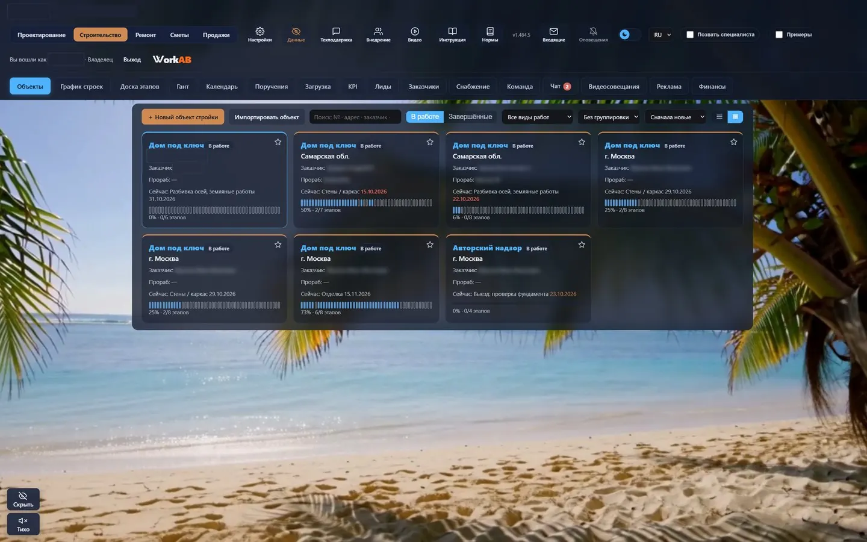The width and height of the screenshot is (867, 542).
Task: Open the Гант tab
Action: pos(182,87)
